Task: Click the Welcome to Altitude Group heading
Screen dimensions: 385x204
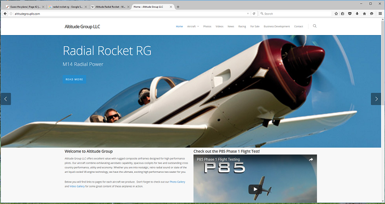Action: pos(89,151)
